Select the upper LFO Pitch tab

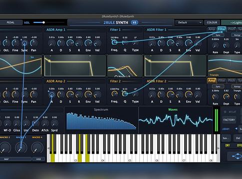point(232,29)
